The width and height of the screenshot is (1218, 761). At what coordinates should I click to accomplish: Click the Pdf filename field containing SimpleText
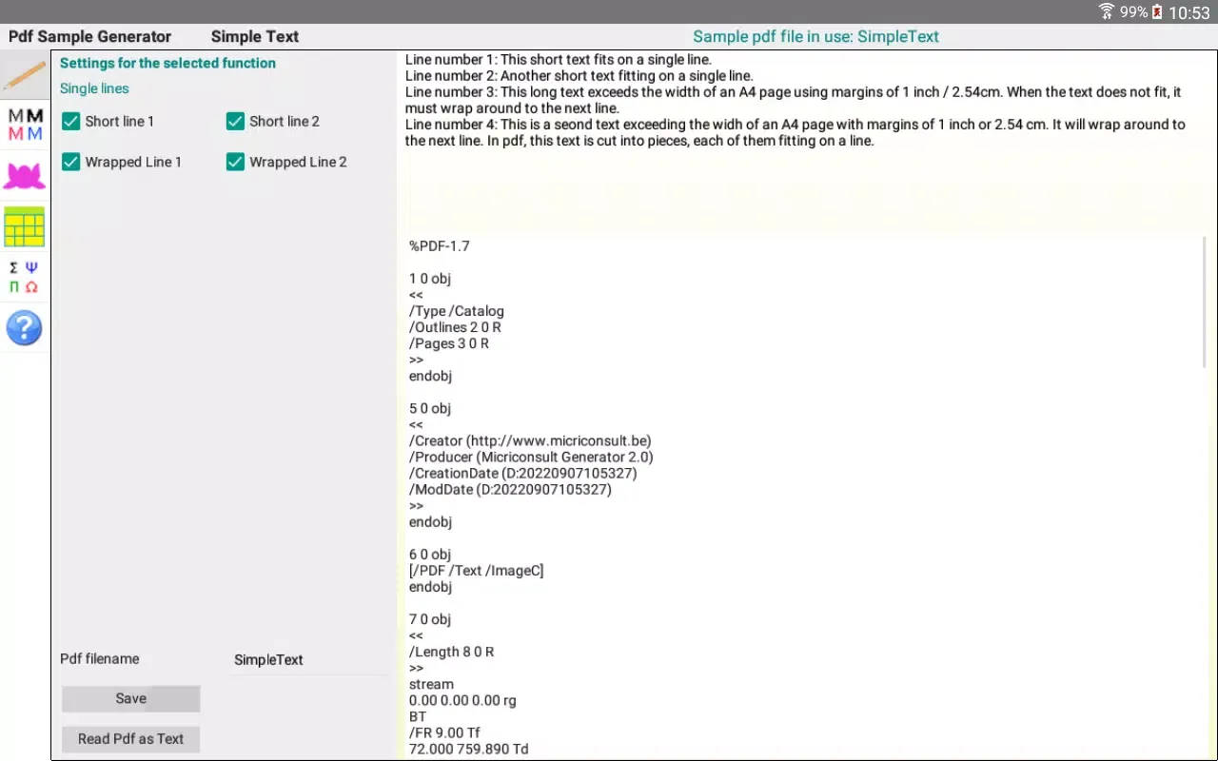(310, 659)
